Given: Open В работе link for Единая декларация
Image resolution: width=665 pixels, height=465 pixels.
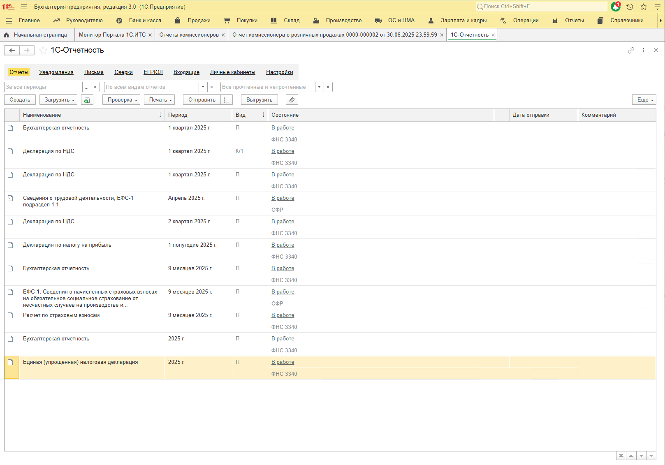Looking at the screenshot, I should 283,362.
